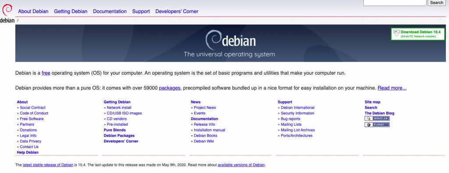The image size is (449, 173).
Task: Follow the 'free' hyperlink in the intro
Action: (x=46, y=73)
